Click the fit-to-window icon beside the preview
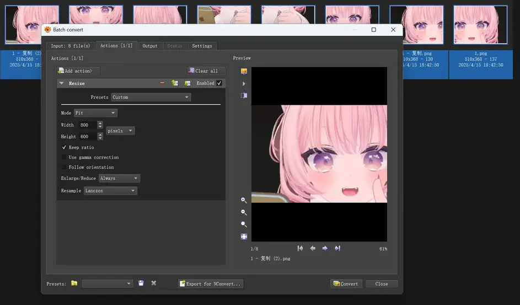520x305 pixels. (244, 237)
